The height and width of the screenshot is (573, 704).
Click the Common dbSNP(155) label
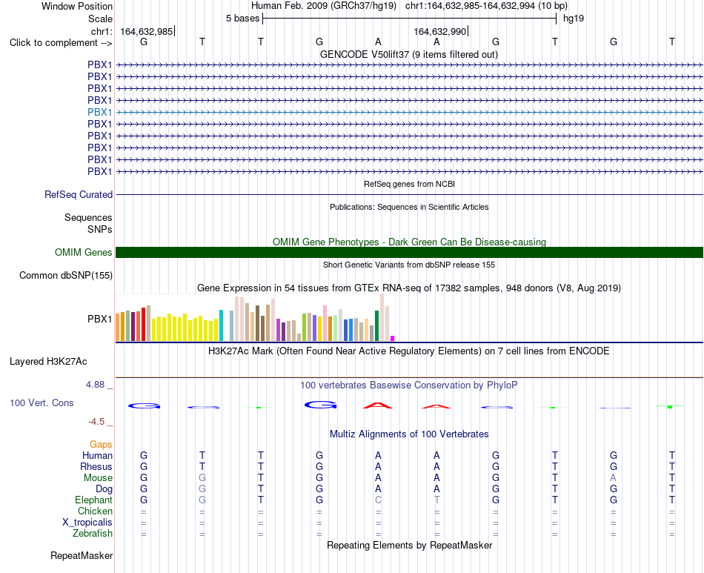[x=66, y=275]
